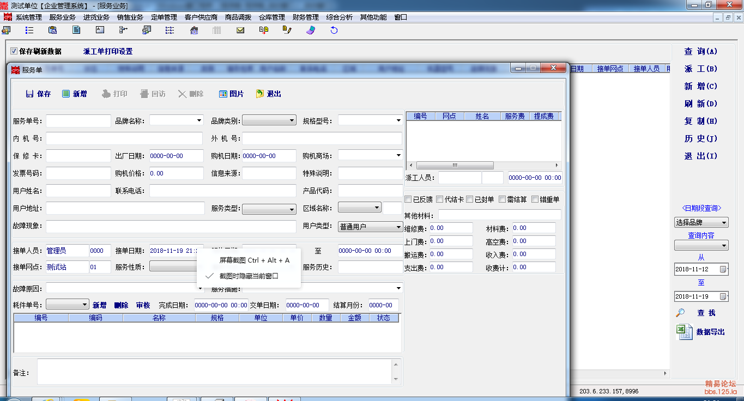
Task: Open the 服务业务 menu
Action: (62, 17)
